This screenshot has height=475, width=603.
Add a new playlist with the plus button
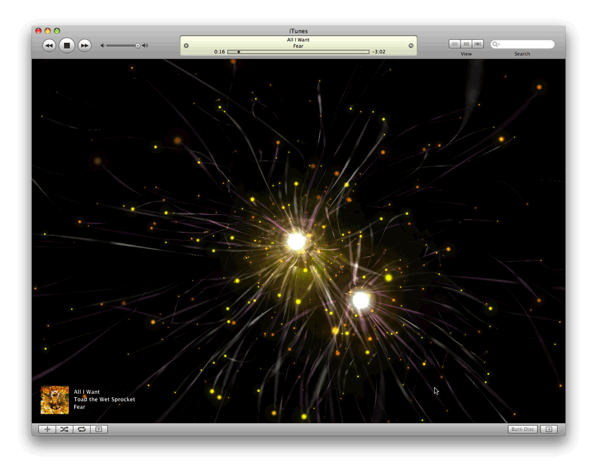point(47,429)
